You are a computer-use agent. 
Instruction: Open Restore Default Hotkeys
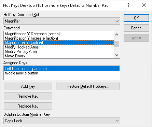[88, 86]
